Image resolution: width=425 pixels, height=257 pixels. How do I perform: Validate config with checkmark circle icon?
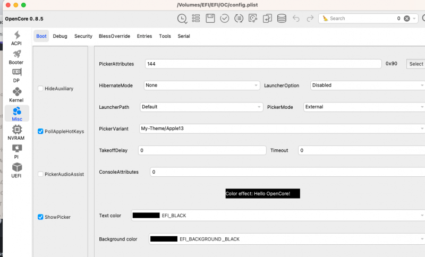[224, 19]
